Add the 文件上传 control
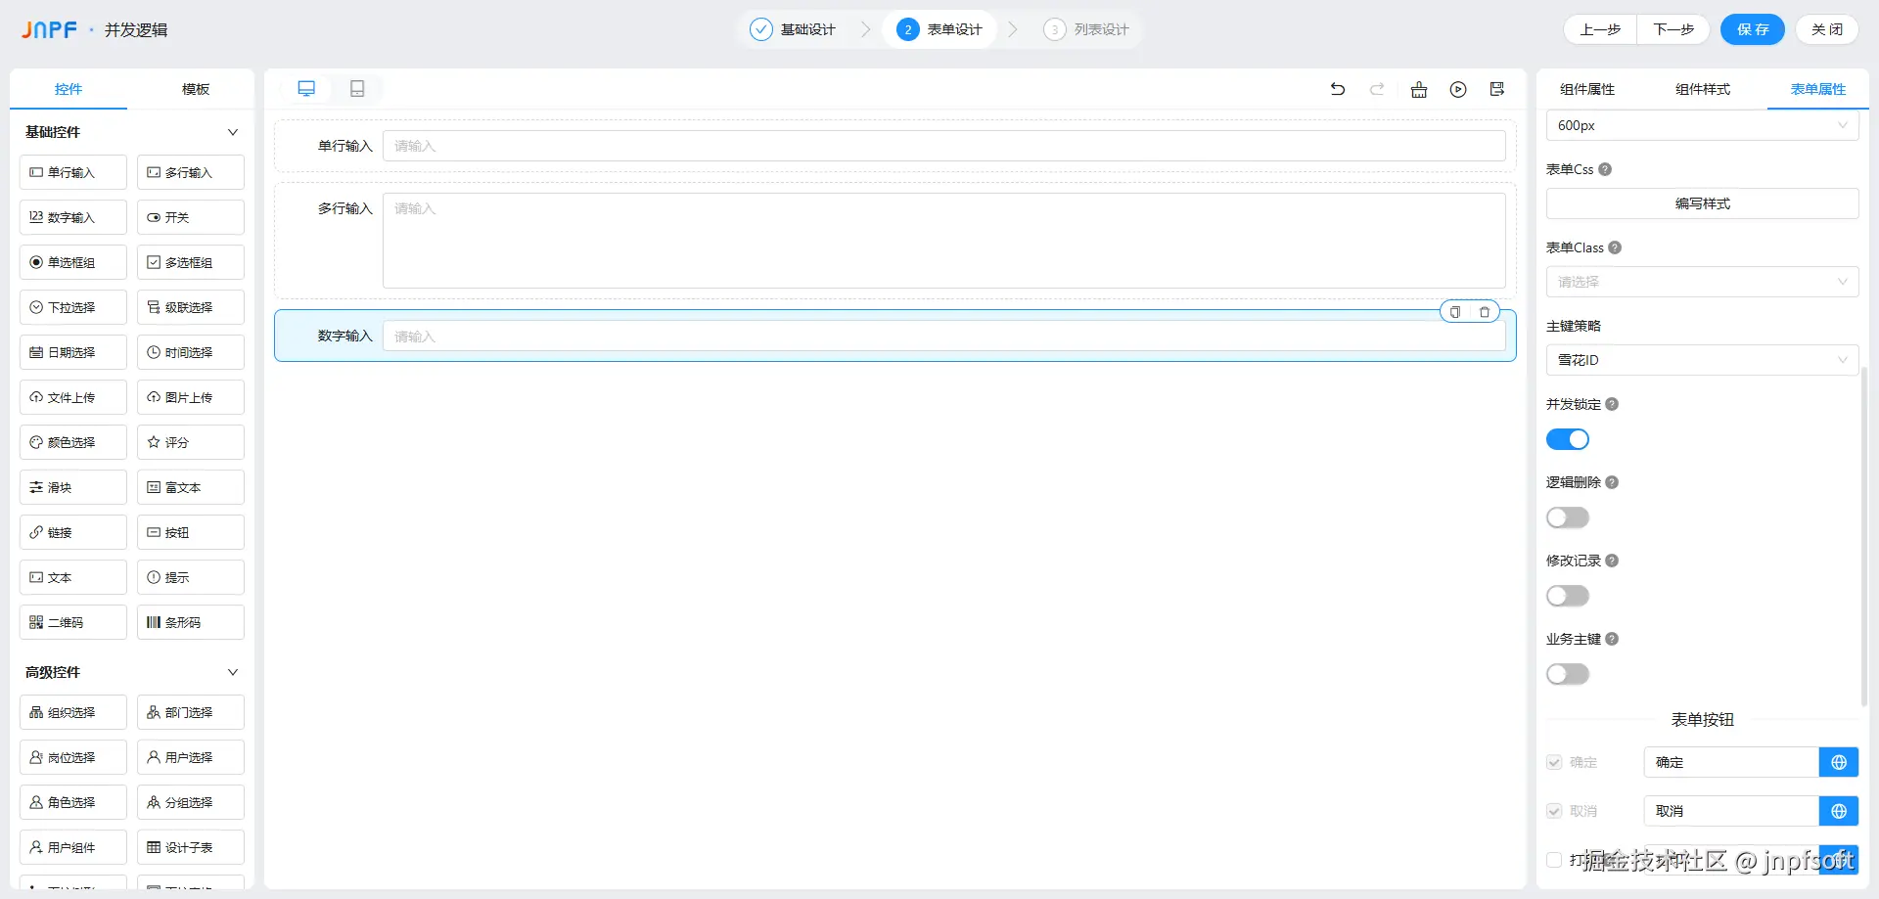 [73, 397]
